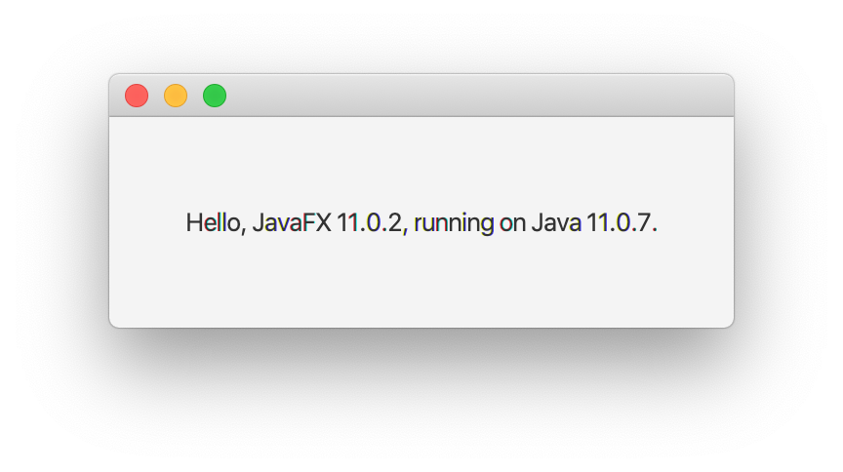This screenshot has width=843, height=472.
Task: Click the JavaFX version number "11.0.2"
Action: 369,223
